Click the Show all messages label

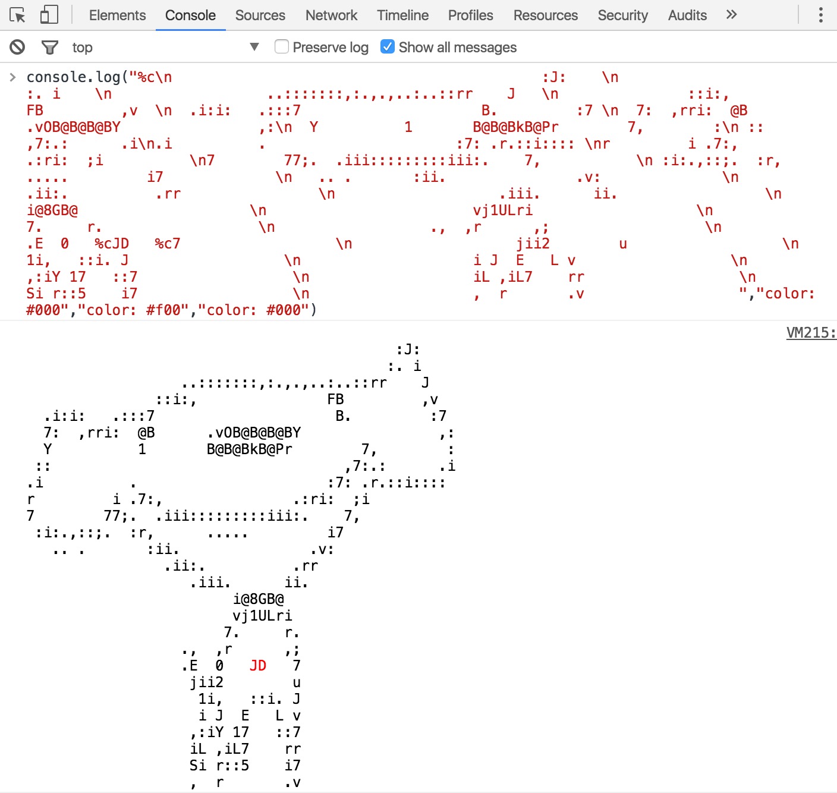coord(458,47)
